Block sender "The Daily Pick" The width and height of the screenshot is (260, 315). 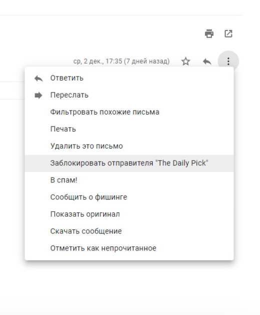129,163
